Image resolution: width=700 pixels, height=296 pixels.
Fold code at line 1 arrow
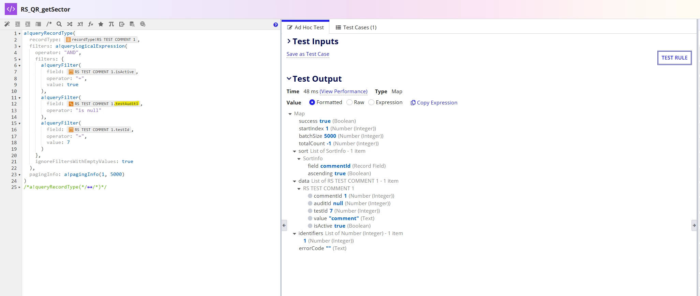pos(19,34)
